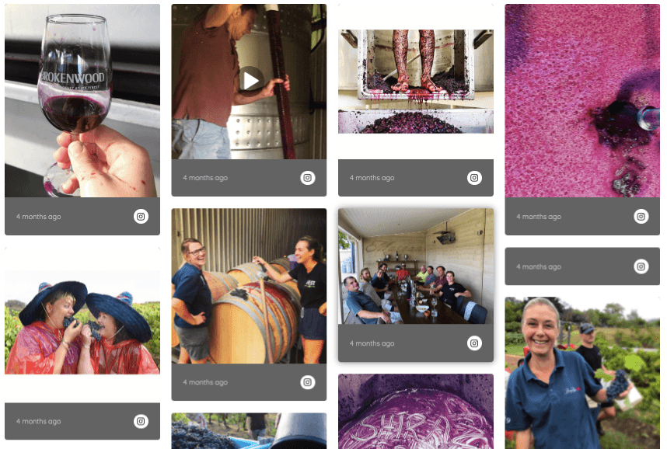Image resolution: width=667 pixels, height=449 pixels.
Task: Open the harvested grapes bin photo
Action: pos(249,430)
